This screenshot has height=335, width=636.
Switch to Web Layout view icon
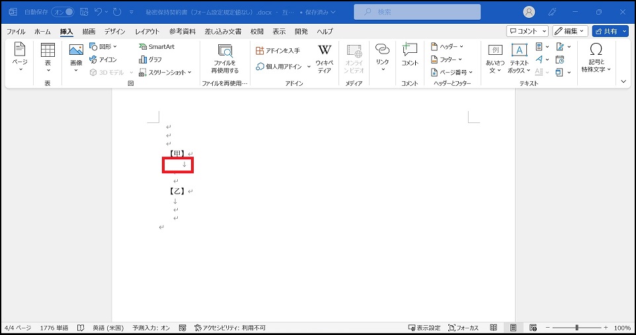coord(533,328)
